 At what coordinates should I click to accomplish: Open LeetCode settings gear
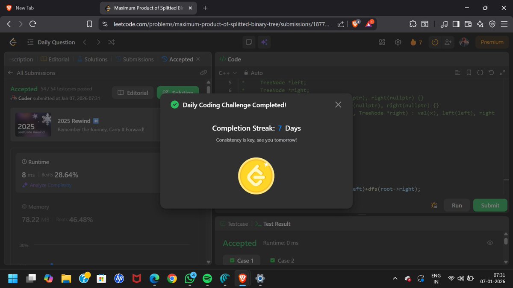398,42
